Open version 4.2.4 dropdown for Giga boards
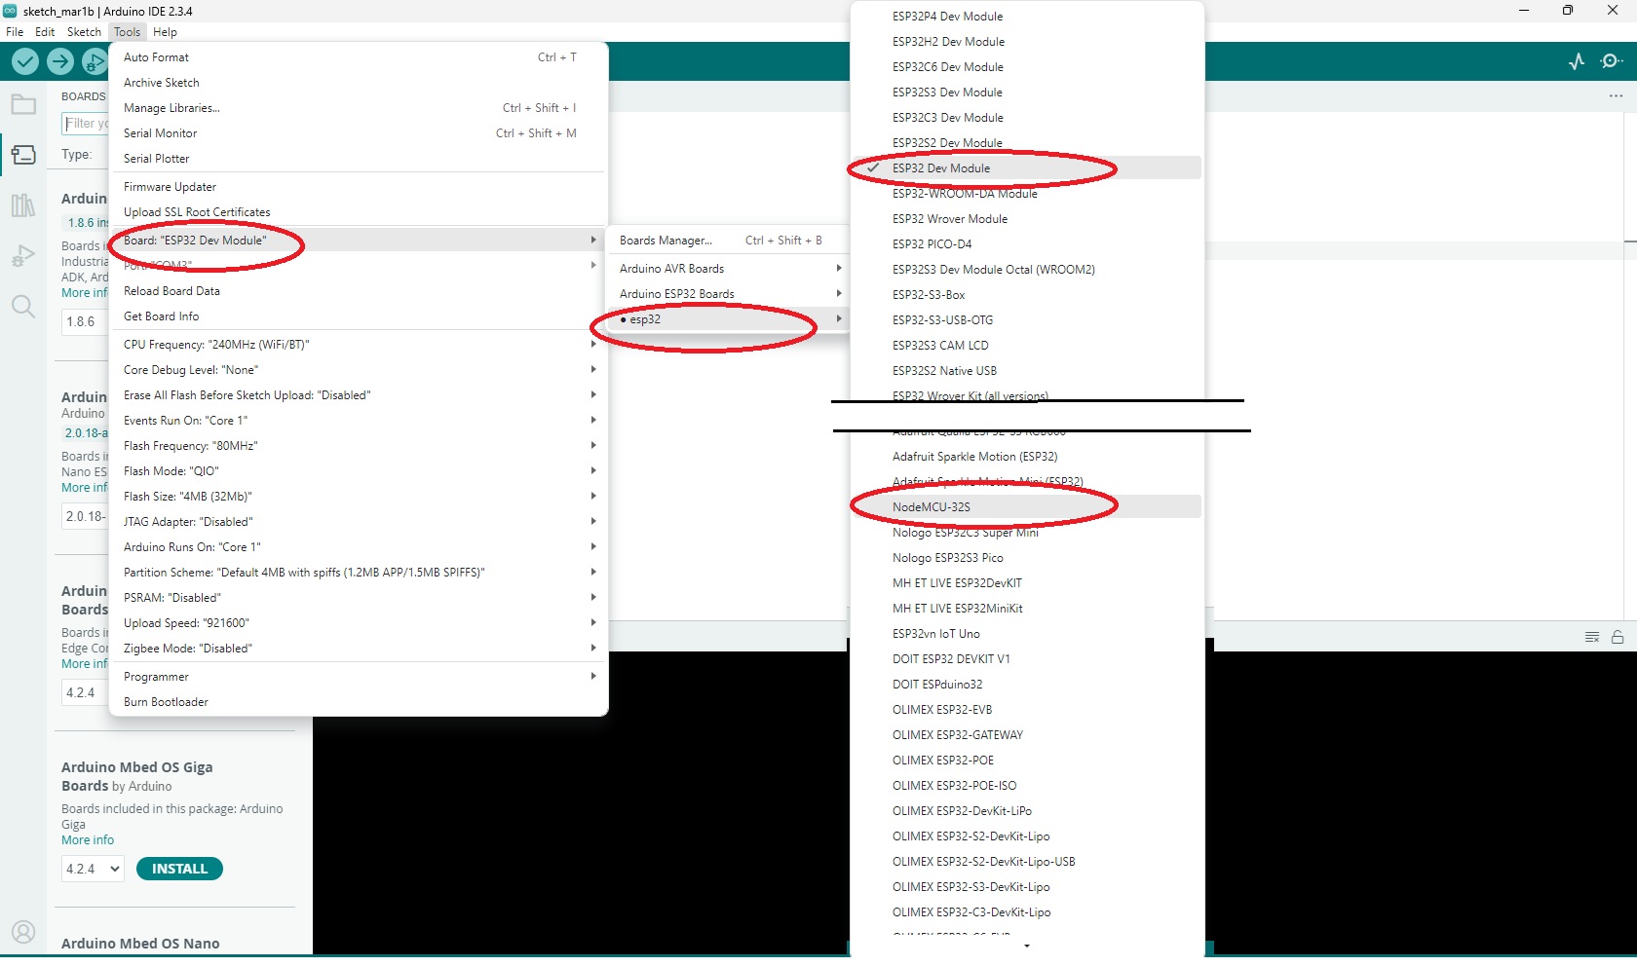Viewport: 1637px width, 966px height. (93, 869)
